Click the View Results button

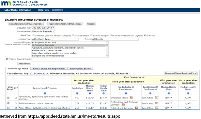[24, 63]
